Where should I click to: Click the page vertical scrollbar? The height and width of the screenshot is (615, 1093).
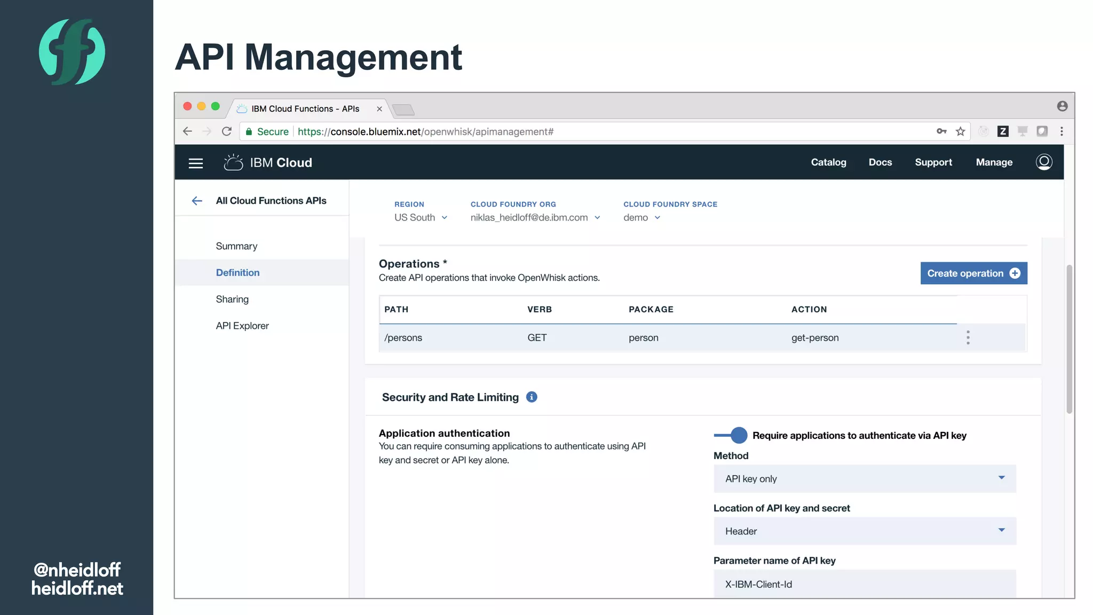coord(1069,339)
